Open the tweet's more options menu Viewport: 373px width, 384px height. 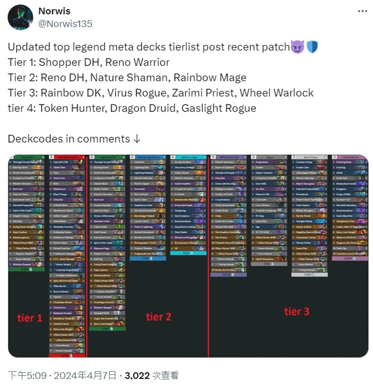click(362, 11)
